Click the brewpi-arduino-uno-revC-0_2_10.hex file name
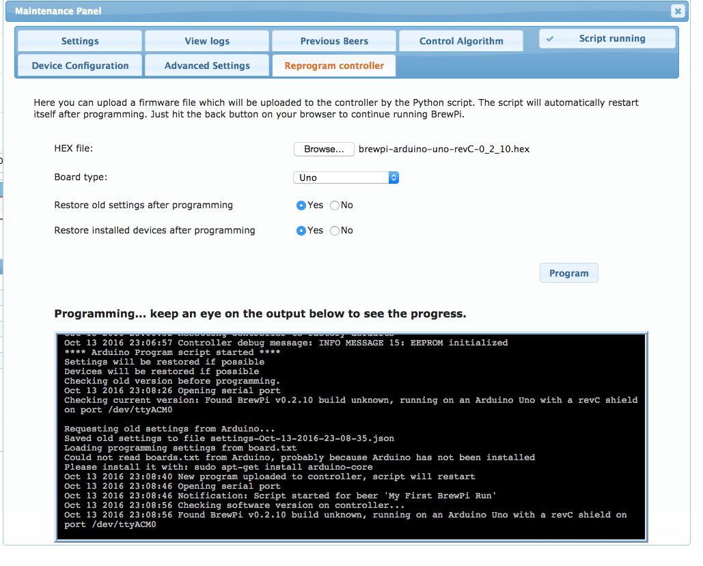The height and width of the screenshot is (566, 703). click(x=444, y=150)
